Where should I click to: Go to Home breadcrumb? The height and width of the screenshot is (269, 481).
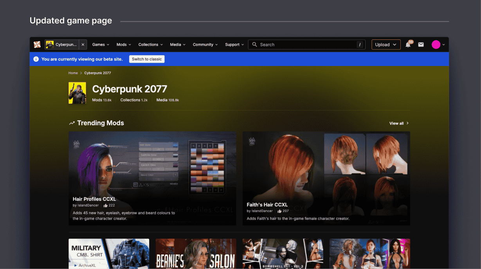pos(73,73)
